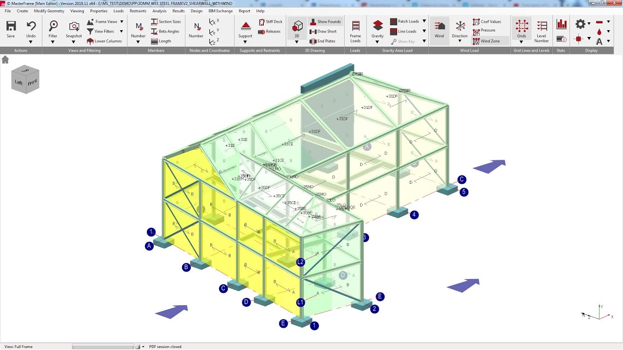This screenshot has height=350, width=623.
Task: Click the Releases icon
Action: [x=269, y=32]
